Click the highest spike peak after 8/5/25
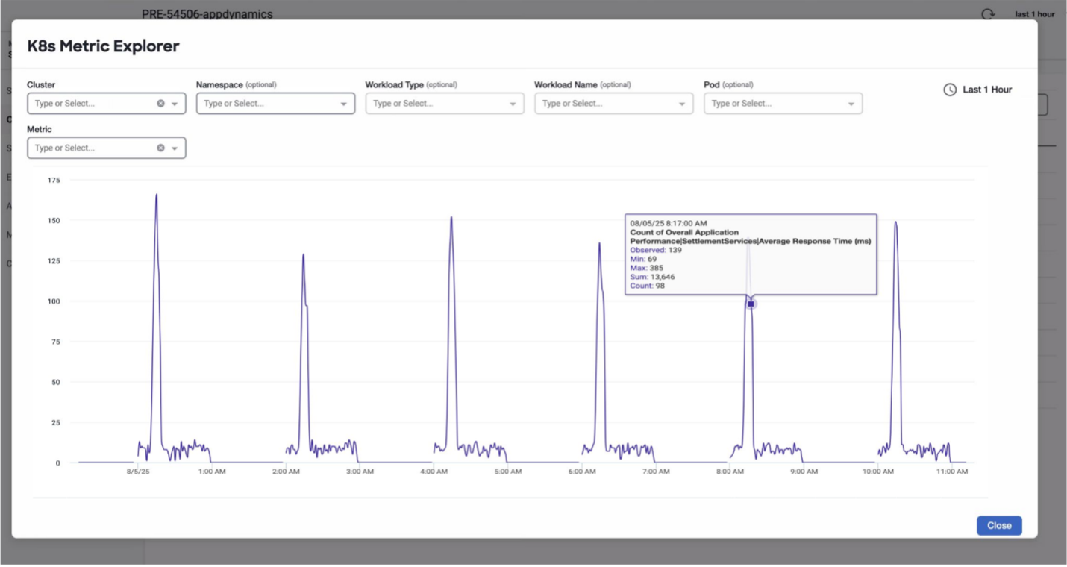This screenshot has height=567, width=1067. tap(156, 195)
